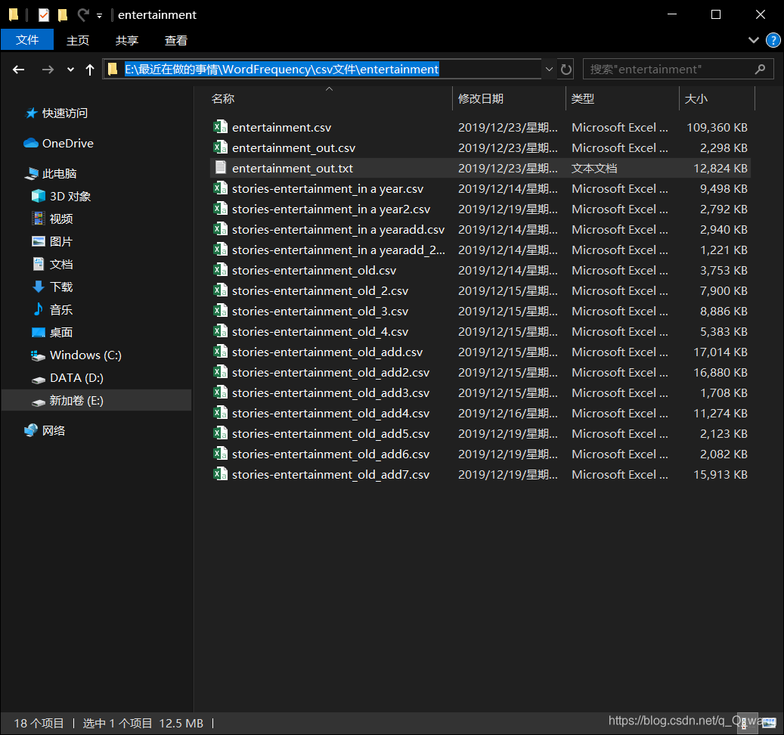
Task: Open the recent locations dropdown
Action: point(70,70)
